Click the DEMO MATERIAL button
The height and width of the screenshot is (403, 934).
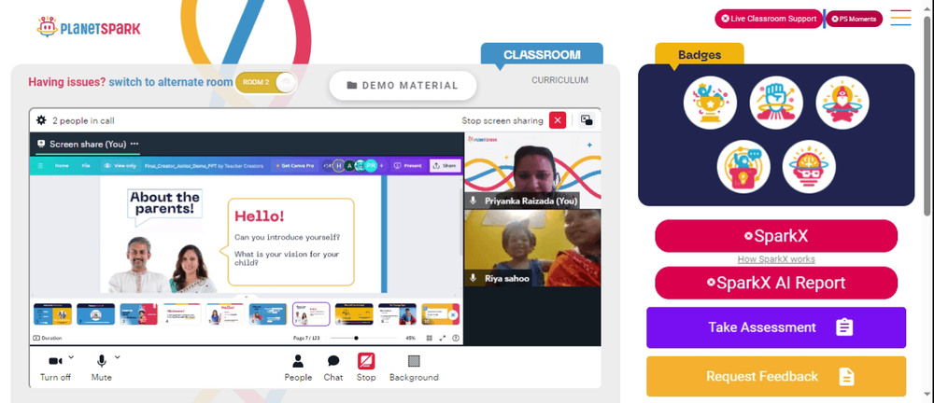pos(403,85)
